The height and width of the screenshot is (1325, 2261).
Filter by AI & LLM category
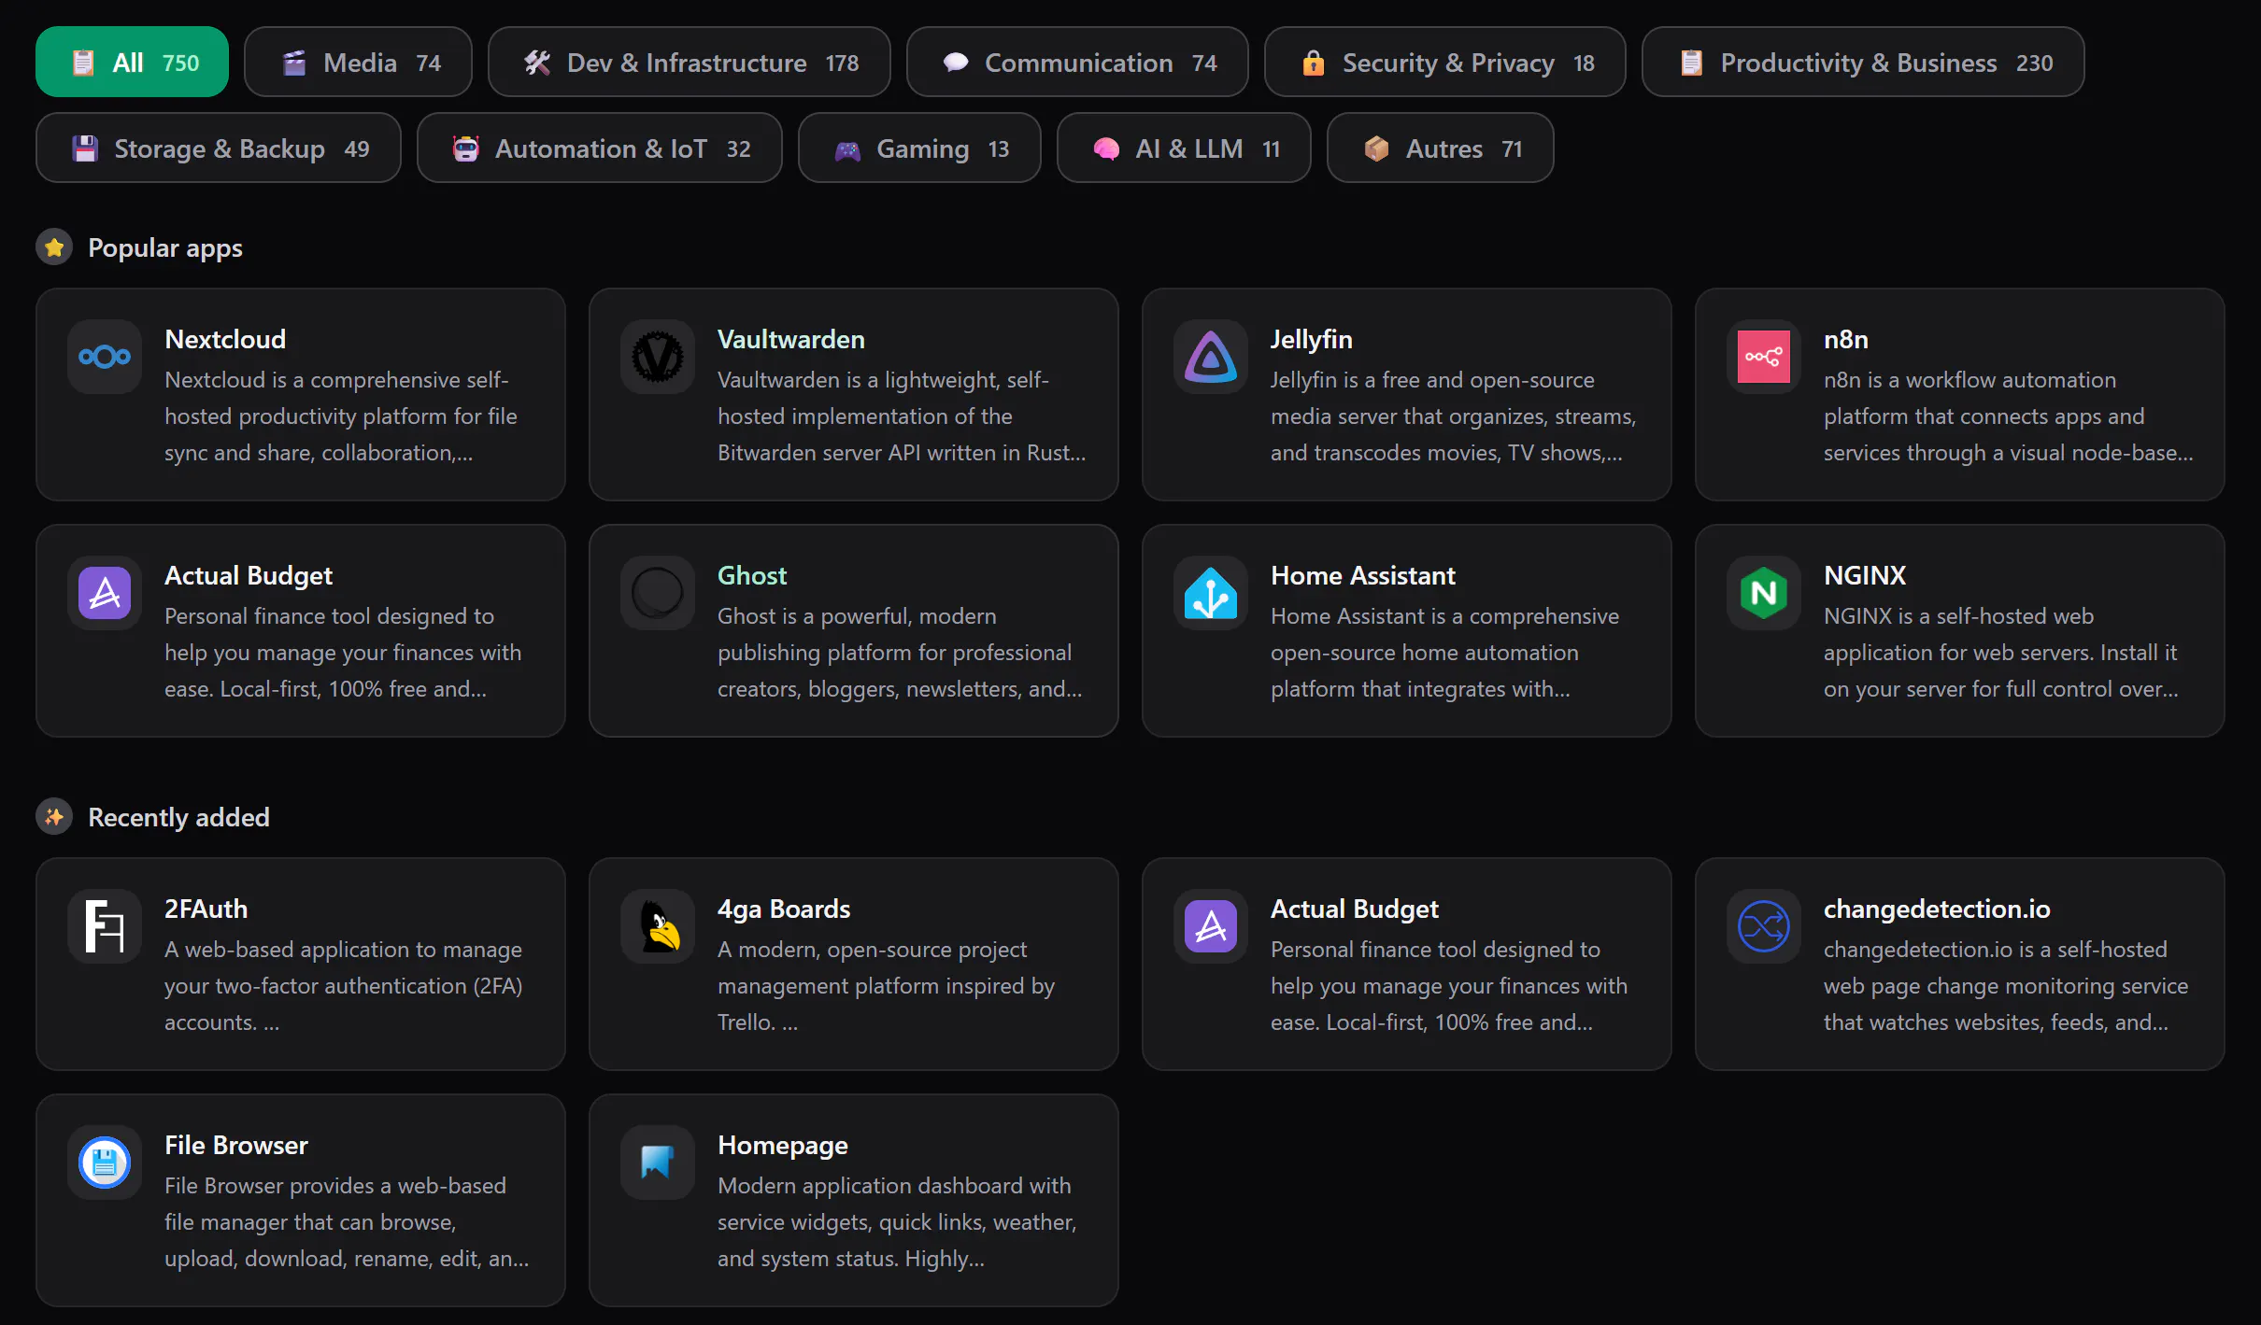[1184, 148]
